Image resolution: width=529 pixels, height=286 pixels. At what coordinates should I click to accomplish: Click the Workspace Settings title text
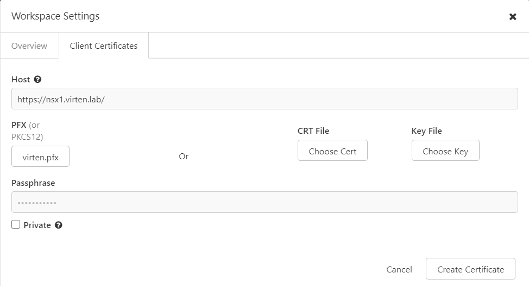55,16
